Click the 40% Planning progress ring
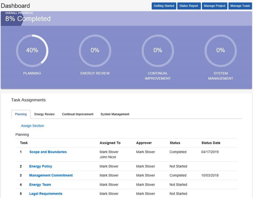 tap(32, 51)
